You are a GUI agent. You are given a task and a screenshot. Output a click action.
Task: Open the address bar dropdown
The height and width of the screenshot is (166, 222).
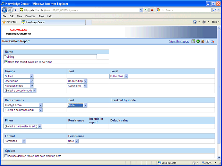click(141, 10)
